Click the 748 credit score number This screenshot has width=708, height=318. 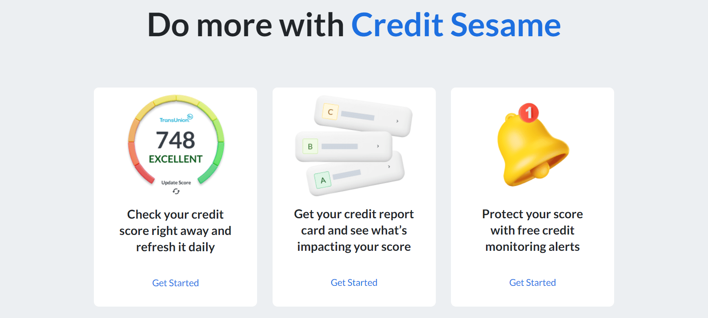pyautogui.click(x=175, y=140)
